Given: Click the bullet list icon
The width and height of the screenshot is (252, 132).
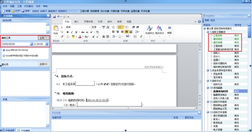Looking at the screenshot, I should [x=113, y=27].
